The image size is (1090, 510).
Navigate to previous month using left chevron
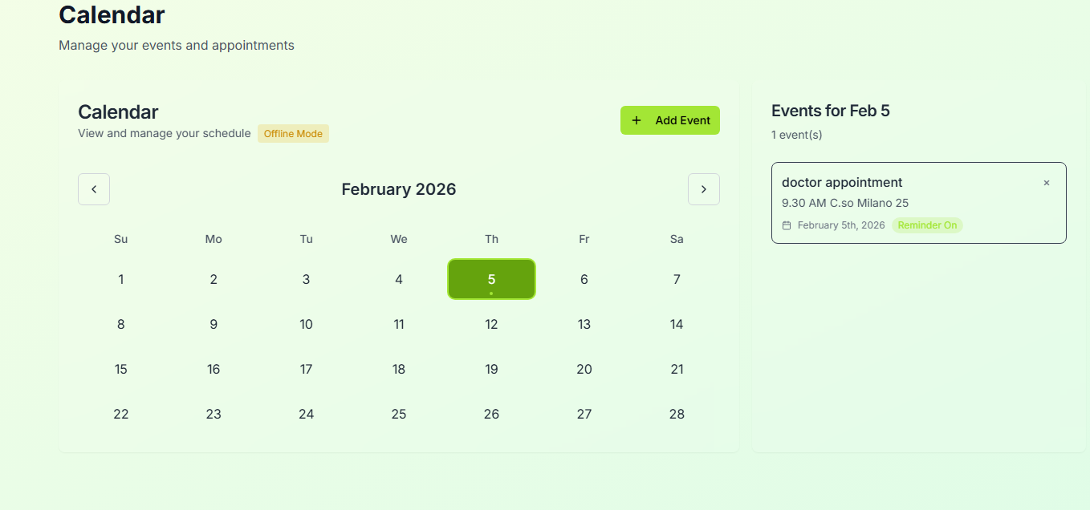94,188
